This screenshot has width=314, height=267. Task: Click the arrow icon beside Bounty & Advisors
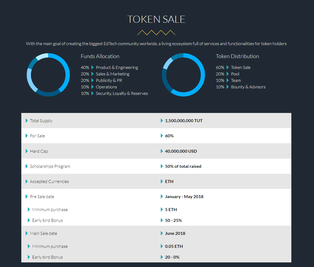(x=228, y=87)
